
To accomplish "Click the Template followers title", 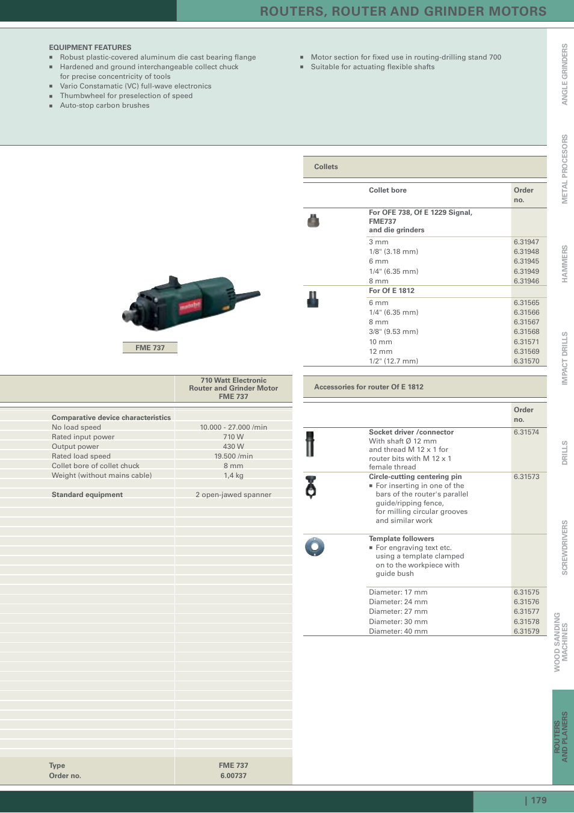I will coord(401,539).
